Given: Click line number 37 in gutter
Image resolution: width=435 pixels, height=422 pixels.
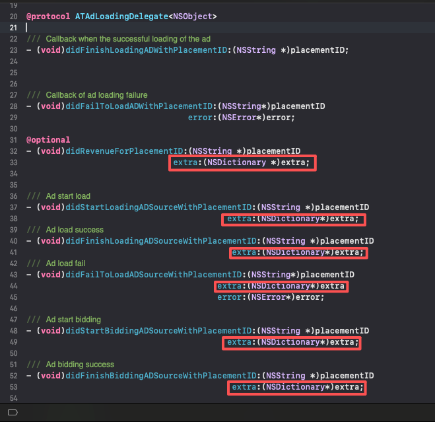Looking at the screenshot, I should 14,207.
